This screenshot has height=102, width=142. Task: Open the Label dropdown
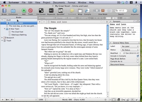(x=130, y=46)
